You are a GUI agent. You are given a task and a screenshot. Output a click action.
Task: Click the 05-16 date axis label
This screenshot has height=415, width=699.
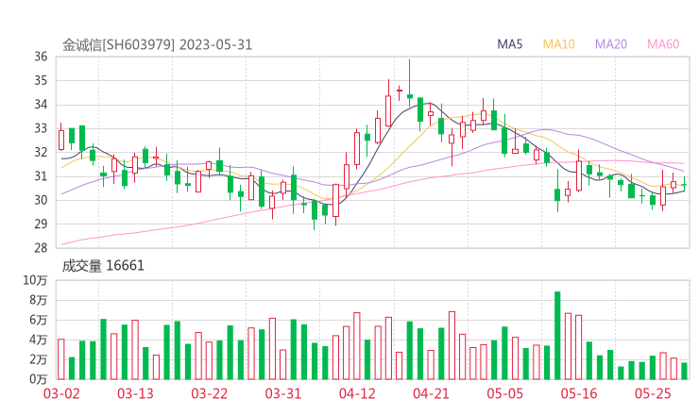point(579,393)
